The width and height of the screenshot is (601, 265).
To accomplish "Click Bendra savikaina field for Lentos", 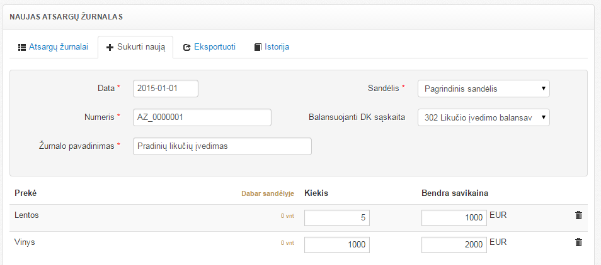I will coord(454,218).
